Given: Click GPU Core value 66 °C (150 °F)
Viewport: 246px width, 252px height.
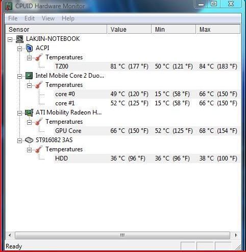Looking at the screenshot, I should [129, 131].
